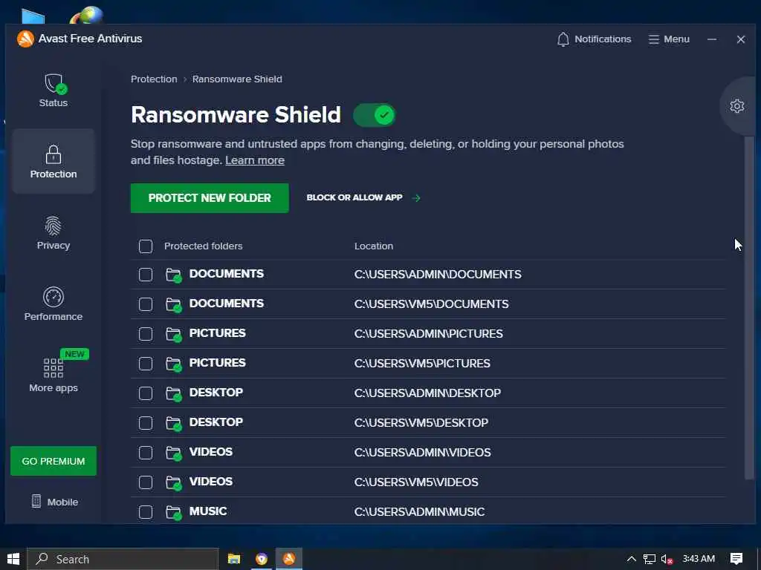761x570 pixels.
Task: Follow the Learn more link
Action: tap(255, 160)
